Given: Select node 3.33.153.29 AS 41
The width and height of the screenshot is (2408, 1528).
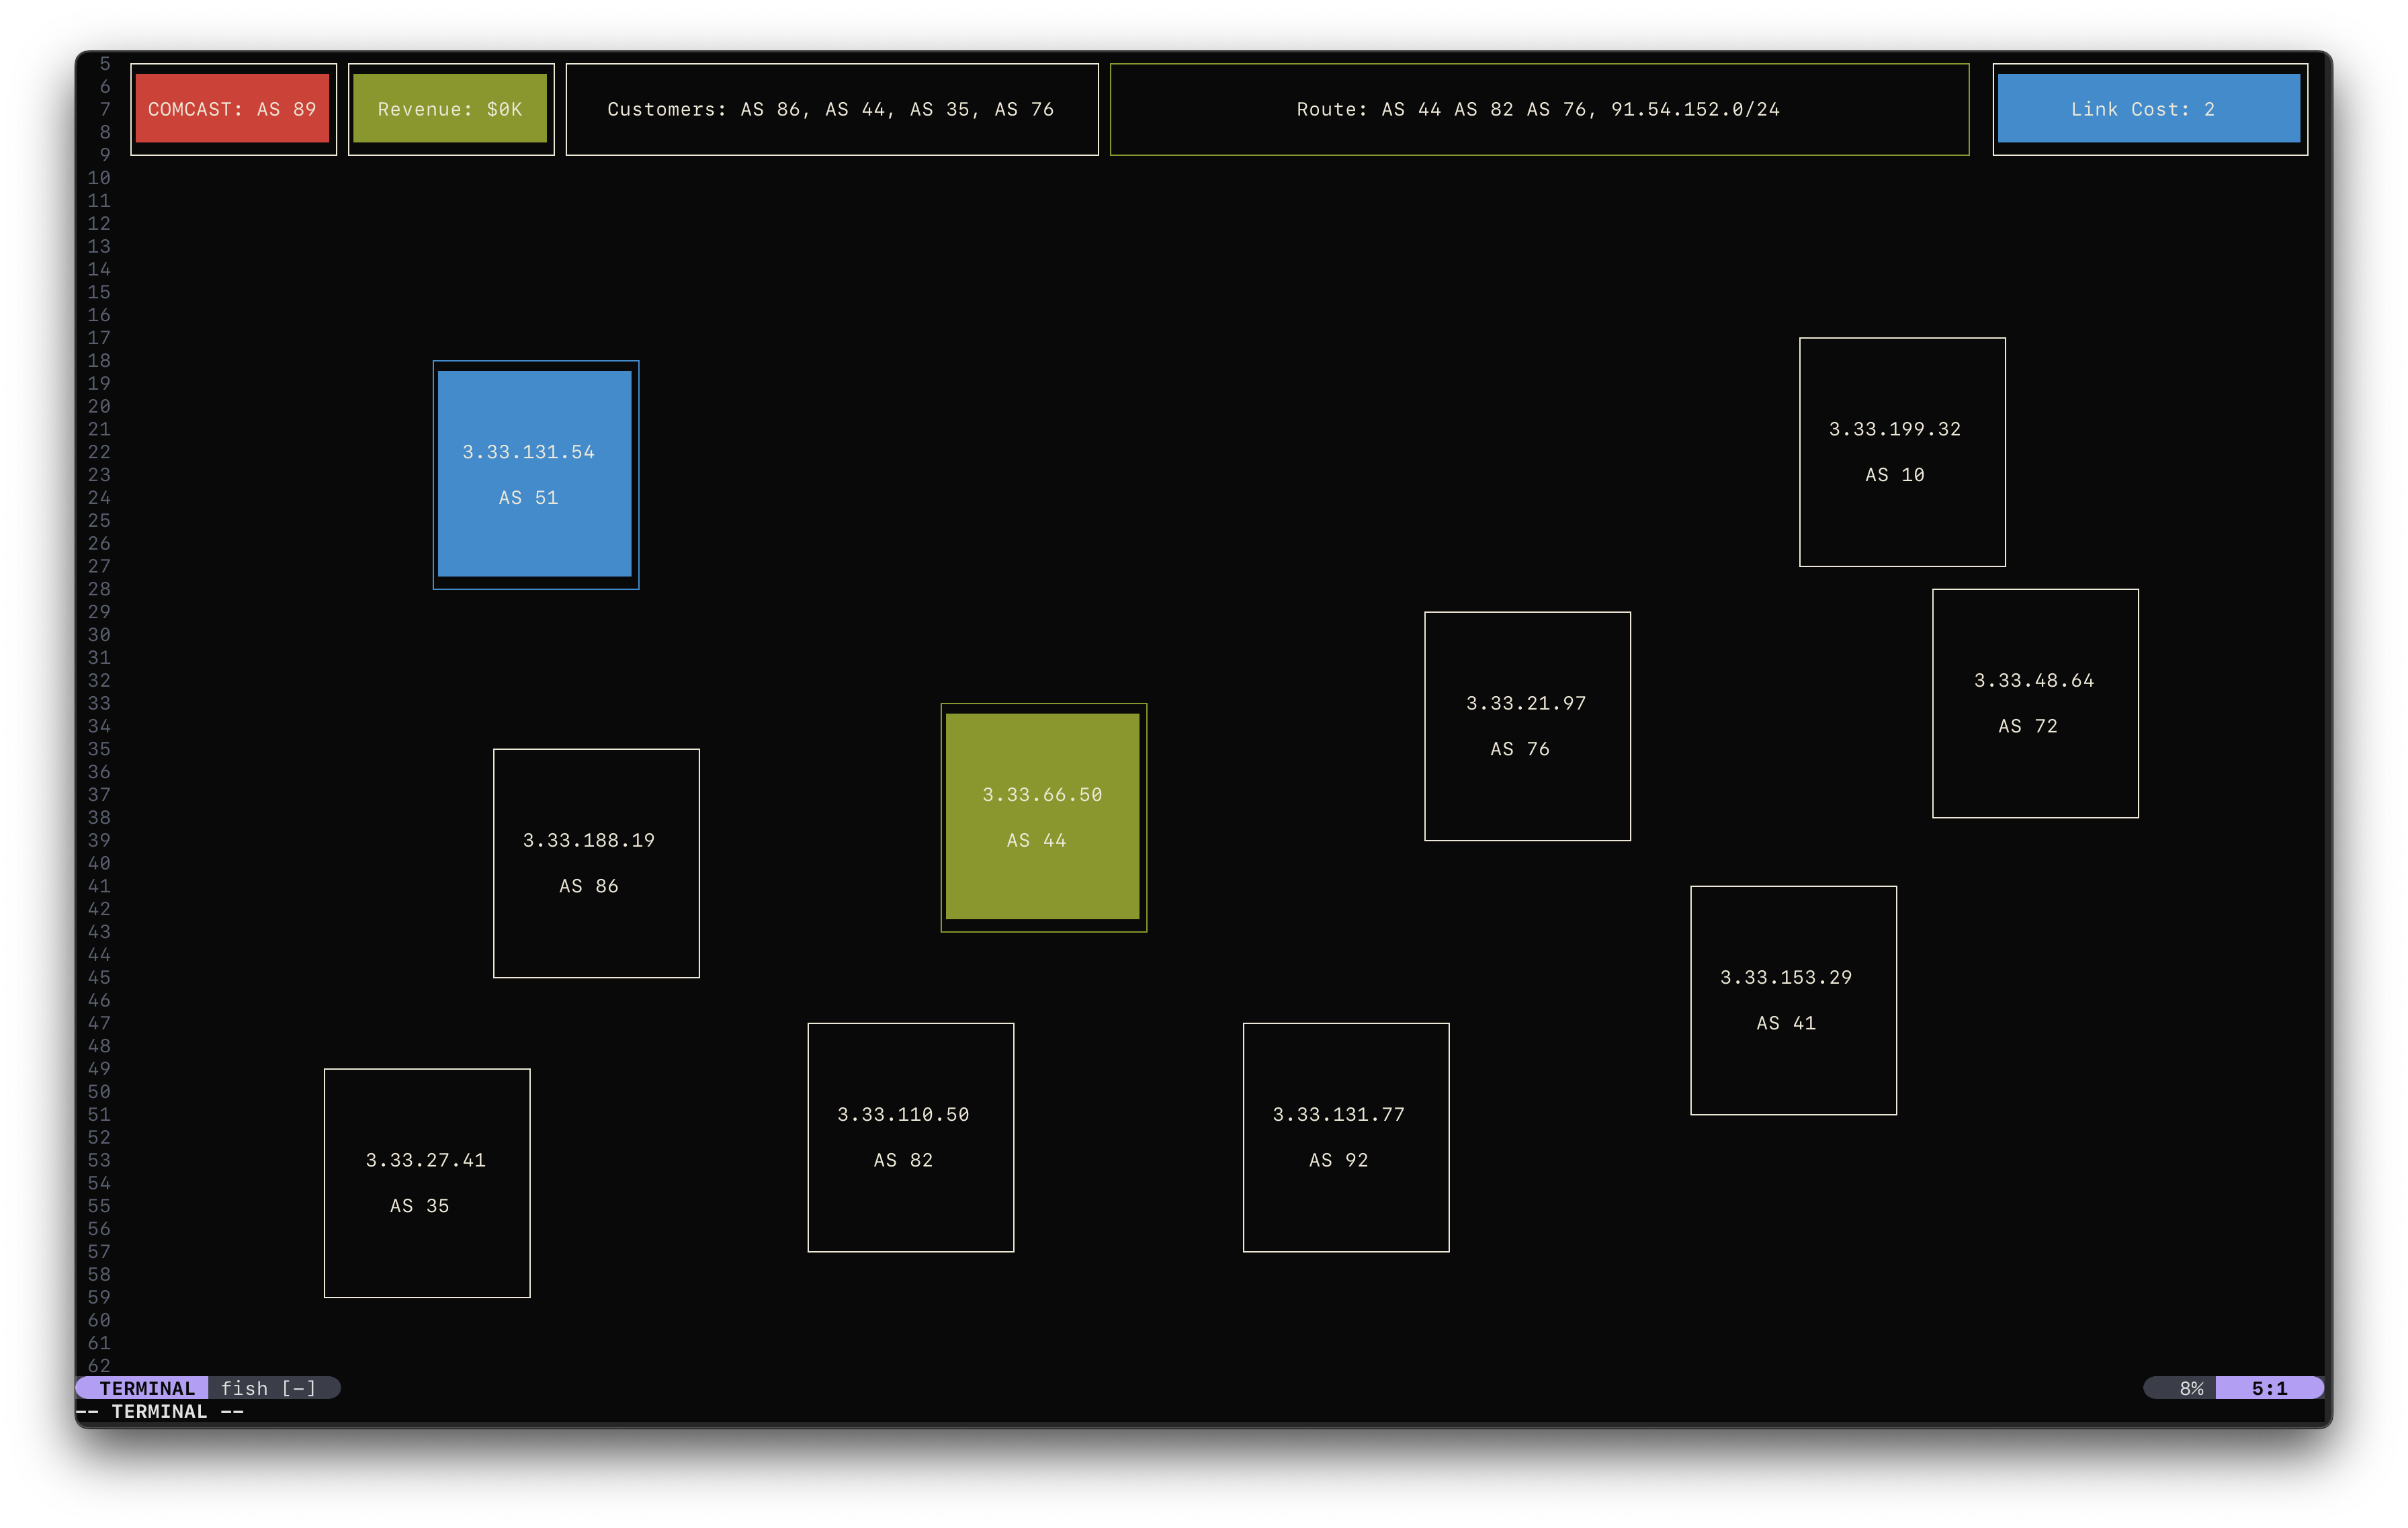Looking at the screenshot, I should pyautogui.click(x=1793, y=1000).
